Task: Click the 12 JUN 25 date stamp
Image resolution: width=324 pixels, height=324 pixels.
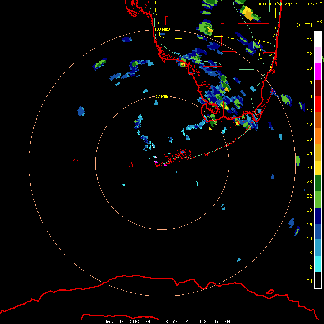Action: coord(196,321)
